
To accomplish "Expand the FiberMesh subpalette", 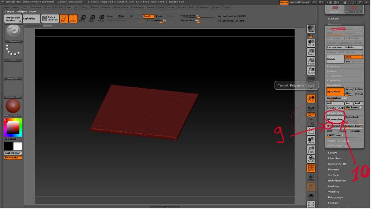I will coord(335,158).
